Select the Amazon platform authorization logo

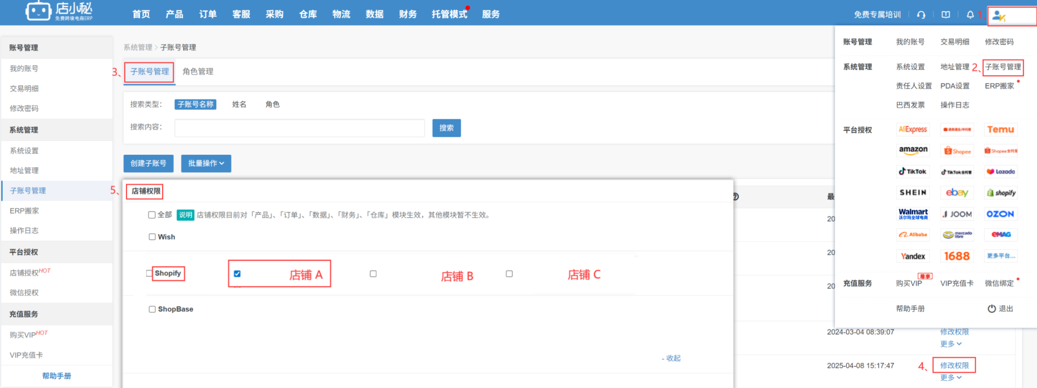coord(913,150)
